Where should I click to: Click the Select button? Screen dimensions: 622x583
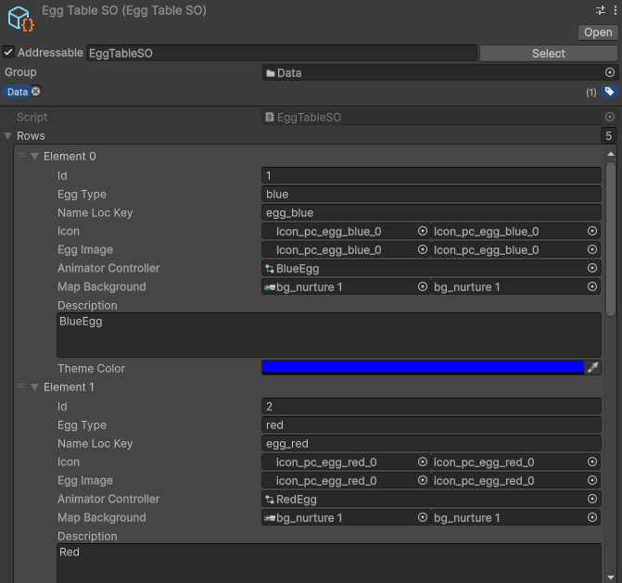549,53
